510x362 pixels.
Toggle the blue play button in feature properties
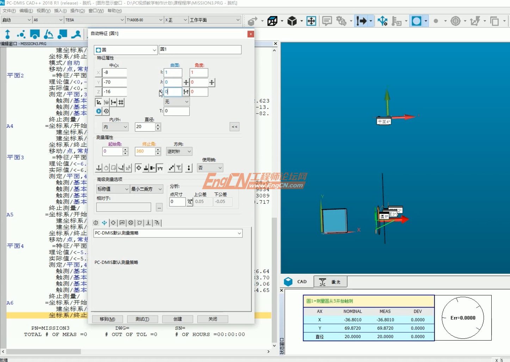point(98,111)
